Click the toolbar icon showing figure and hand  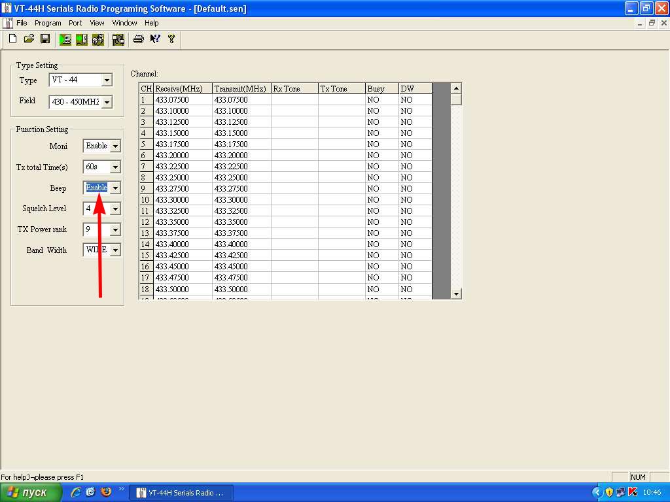(98, 40)
